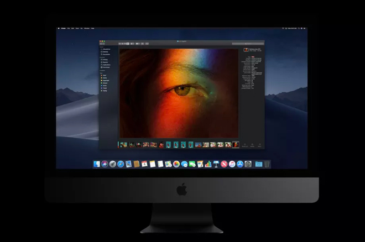Open Downloads in Finder sidebar
The image size is (365, 242).
coord(105,67)
